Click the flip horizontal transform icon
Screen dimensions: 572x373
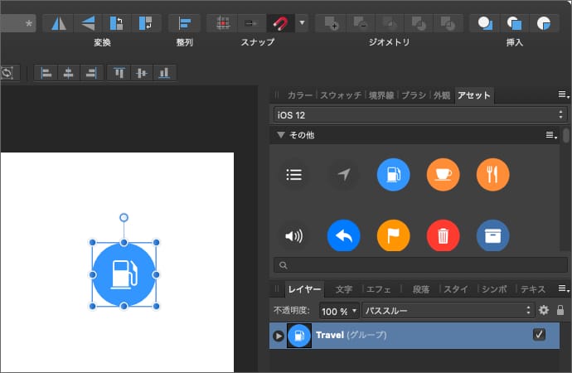58,22
